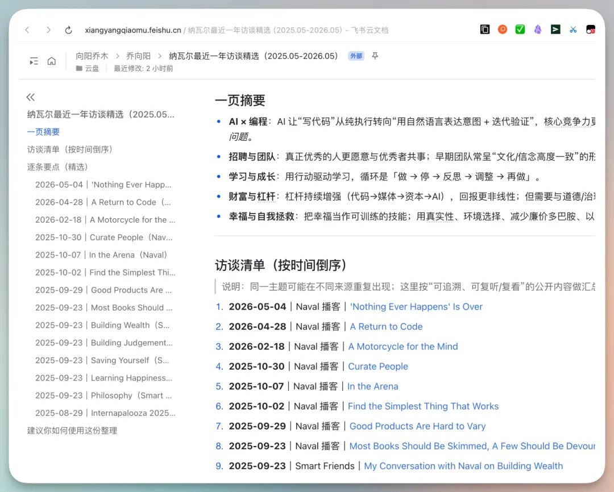The height and width of the screenshot is (492, 614).
Task: Open link A Return to Code
Action: click(386, 327)
